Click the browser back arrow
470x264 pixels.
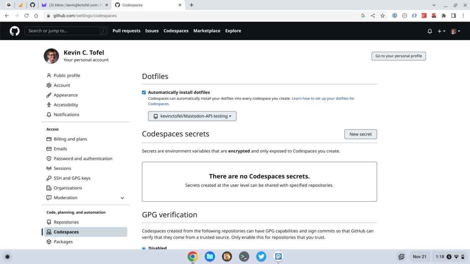(7, 16)
